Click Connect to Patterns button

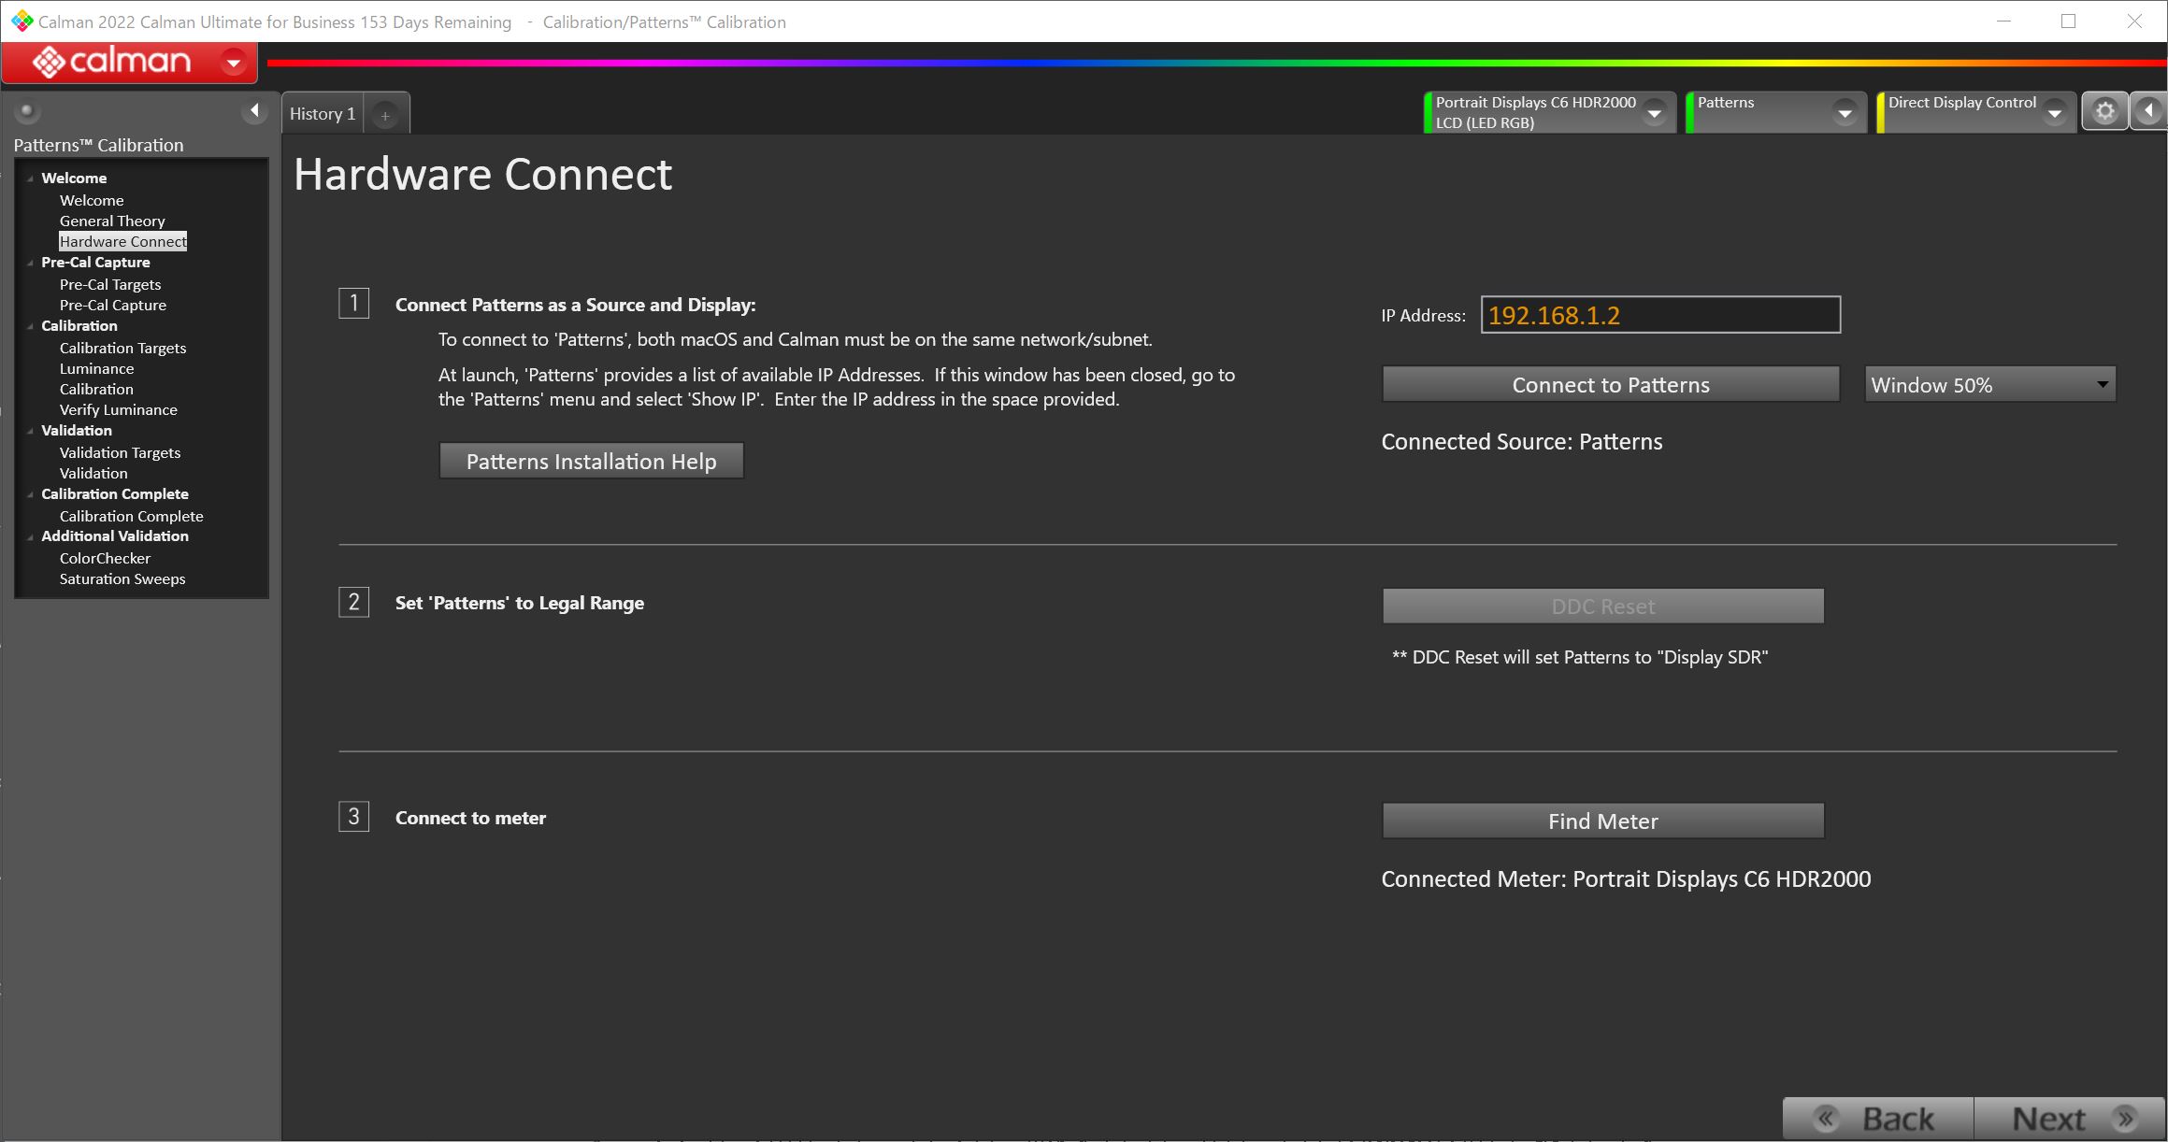[x=1611, y=384]
